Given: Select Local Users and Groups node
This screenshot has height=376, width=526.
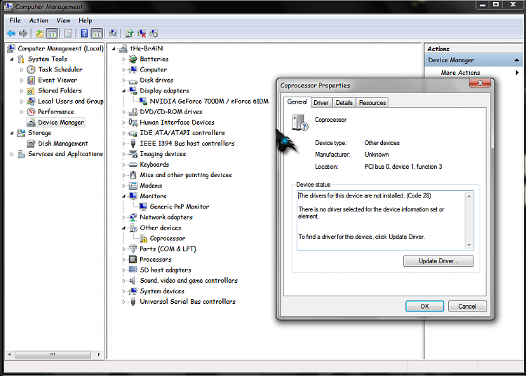Looking at the screenshot, I should click(70, 101).
